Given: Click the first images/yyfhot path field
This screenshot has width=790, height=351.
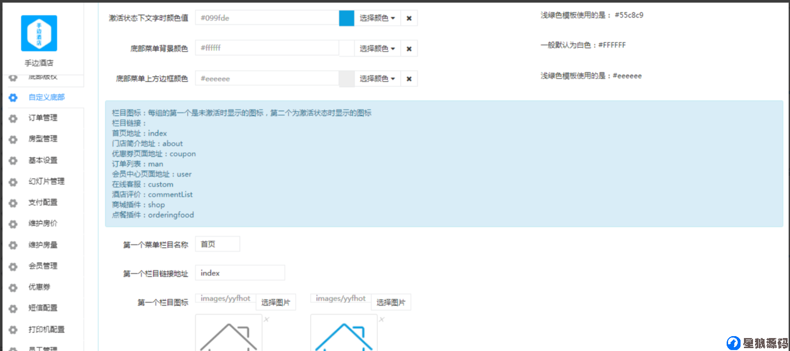Looking at the screenshot, I should pos(226,299).
